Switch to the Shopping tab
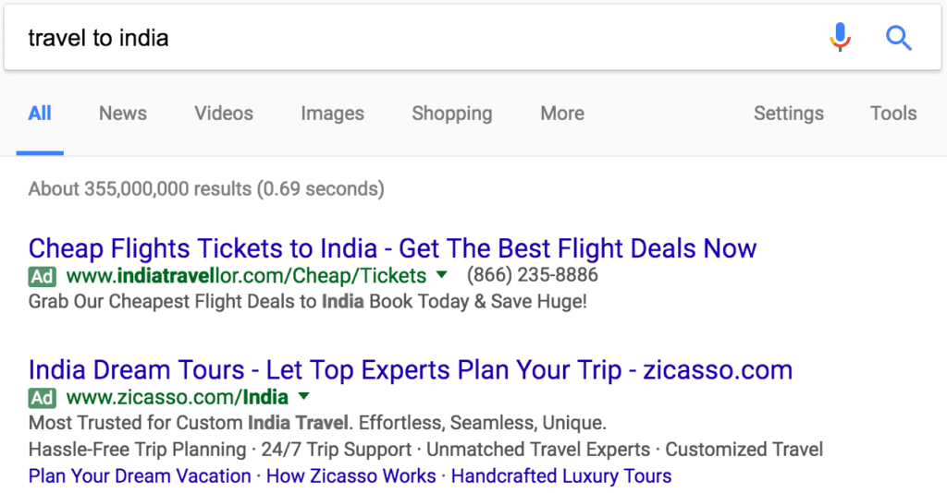Image resolution: width=947 pixels, height=493 pixels. 452,114
